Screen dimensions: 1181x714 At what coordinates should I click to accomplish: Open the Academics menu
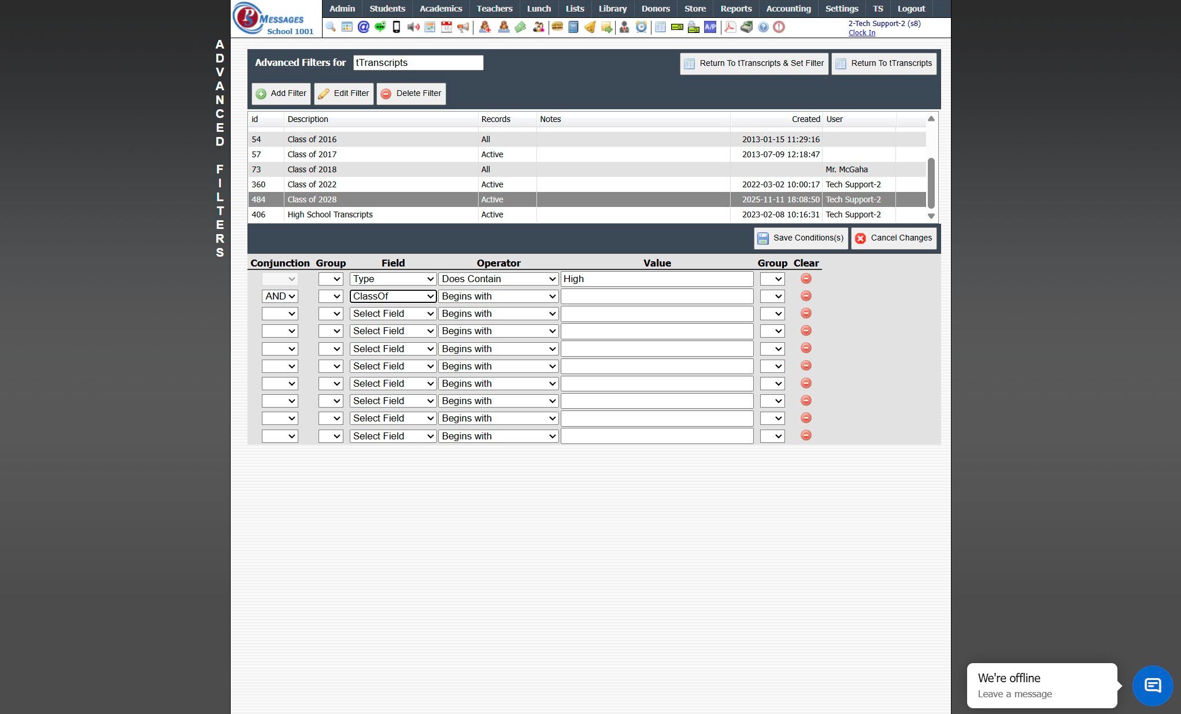[x=440, y=9]
